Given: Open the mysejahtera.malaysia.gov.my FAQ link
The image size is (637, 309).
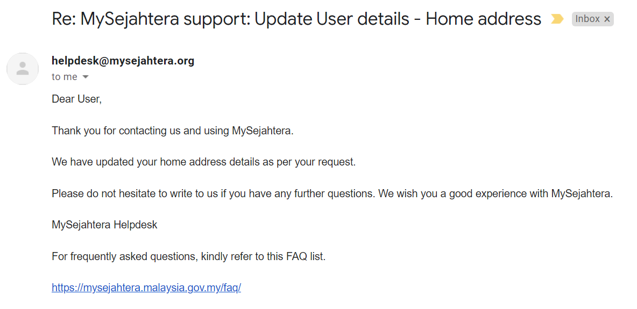Looking at the screenshot, I should (x=146, y=288).
